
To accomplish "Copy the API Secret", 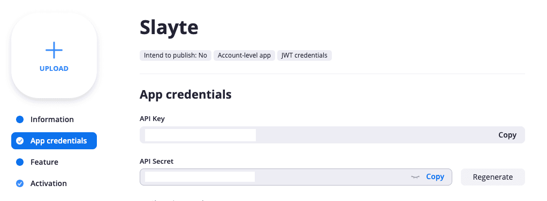I will pos(435,176).
